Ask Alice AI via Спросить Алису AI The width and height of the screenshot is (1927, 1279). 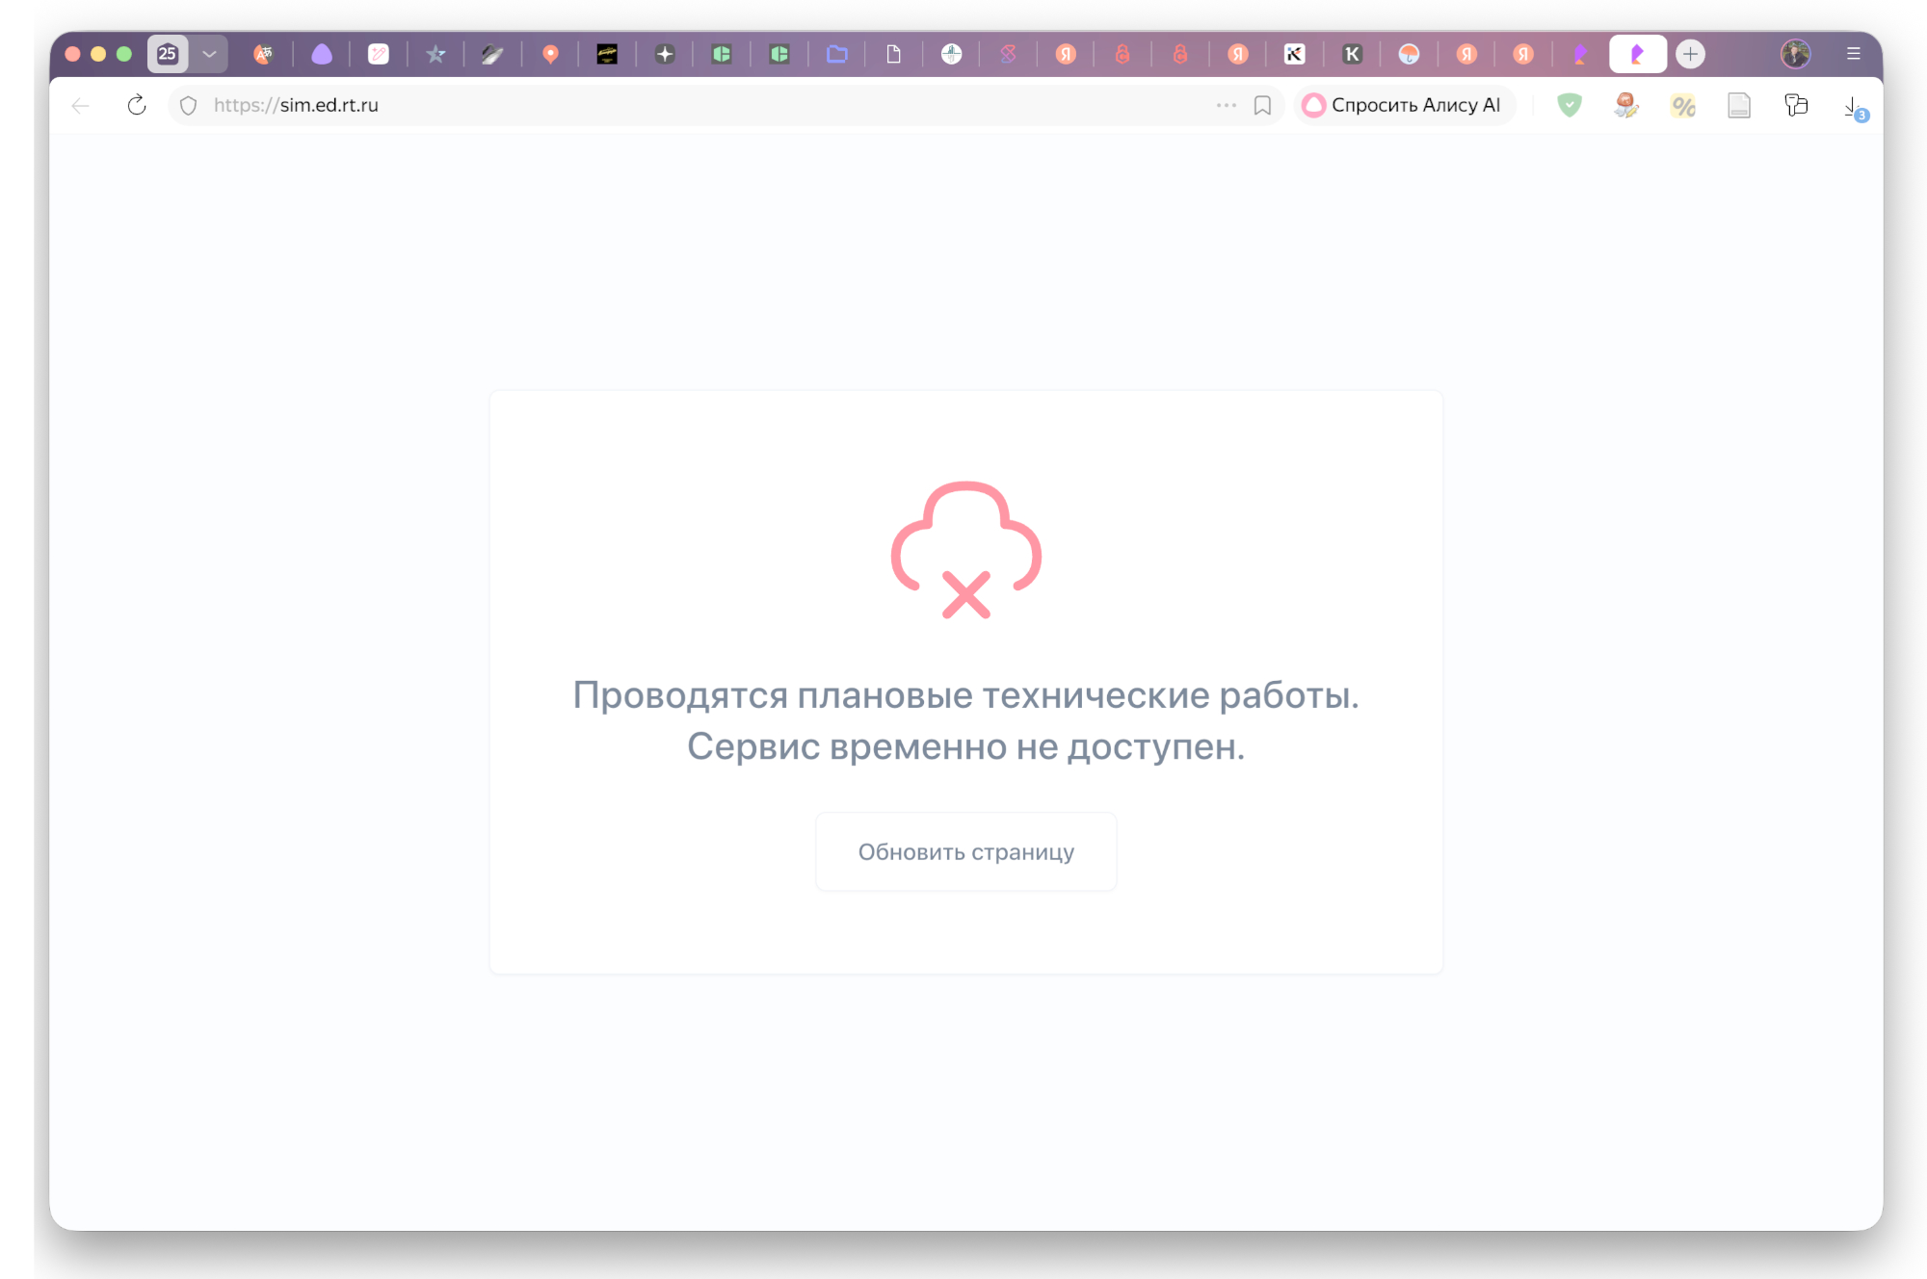point(1404,105)
